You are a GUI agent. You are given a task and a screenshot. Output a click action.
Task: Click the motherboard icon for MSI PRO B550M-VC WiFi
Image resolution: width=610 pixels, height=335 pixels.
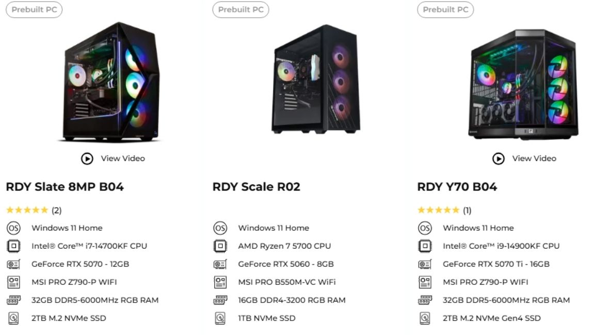[219, 282]
